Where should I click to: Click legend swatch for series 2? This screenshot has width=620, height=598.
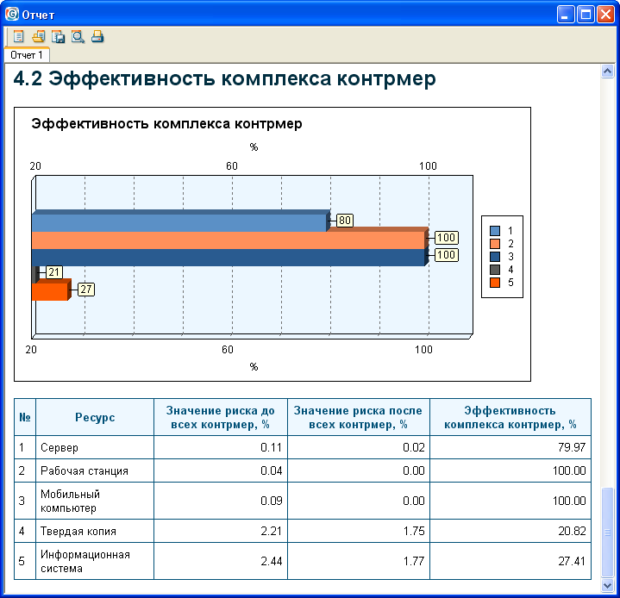click(495, 244)
